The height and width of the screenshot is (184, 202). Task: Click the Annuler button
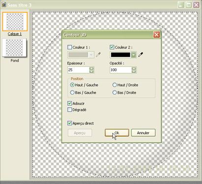click(143, 133)
